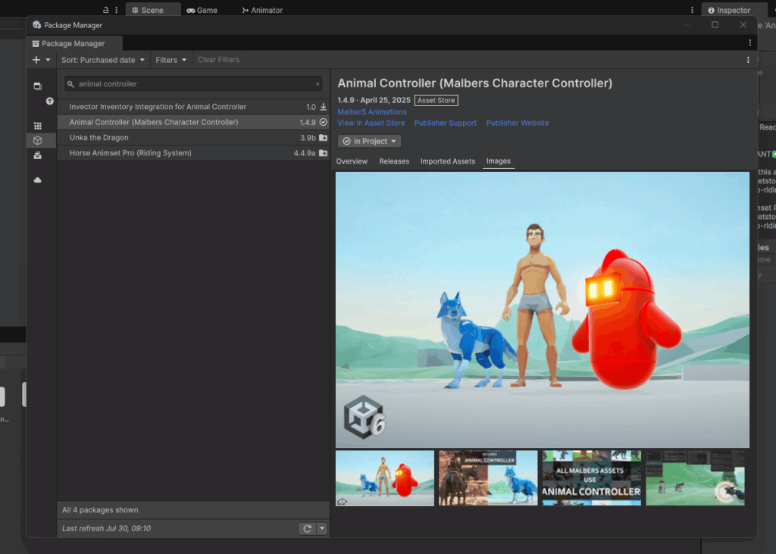Open the Package Manager tab kebab menu
The width and height of the screenshot is (776, 554).
[749, 43]
